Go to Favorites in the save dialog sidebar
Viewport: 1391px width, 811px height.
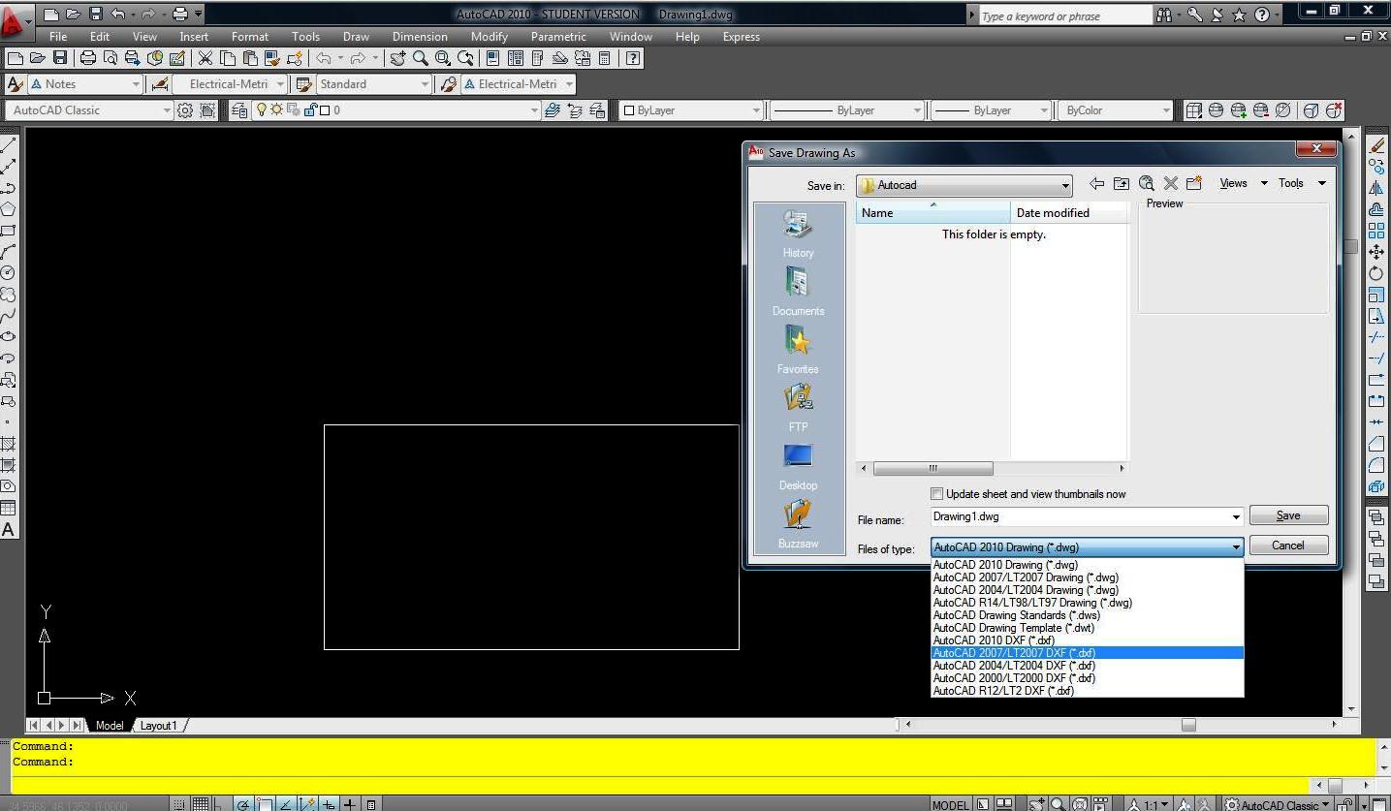798,350
